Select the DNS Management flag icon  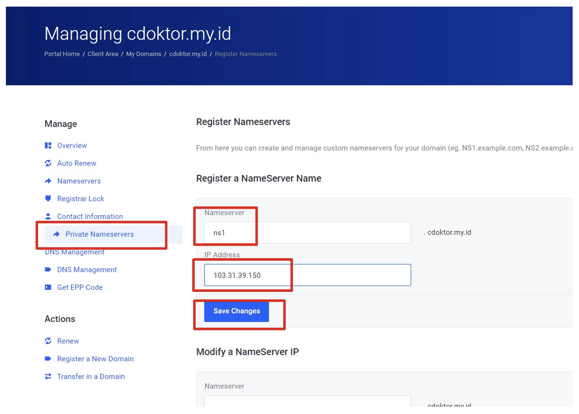point(48,270)
